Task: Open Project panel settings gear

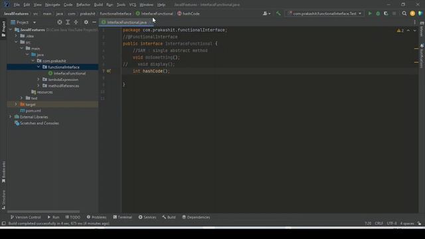Action: click(x=86, y=22)
